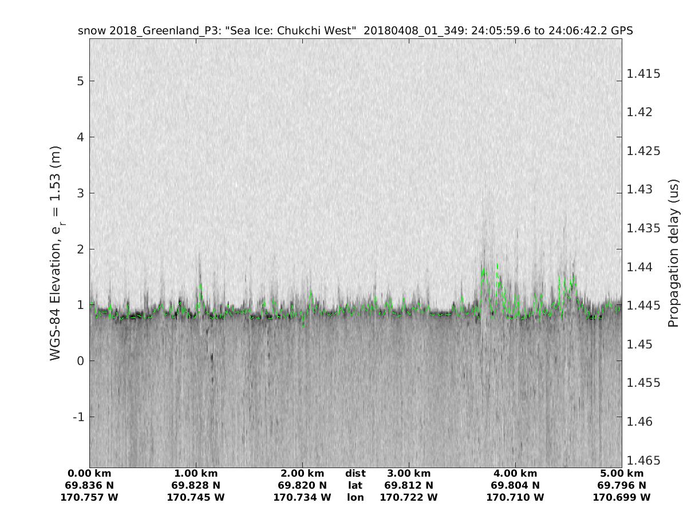Click the 1.415 propagation delay tick label
Viewport: 687px width, 515px height.
pyautogui.click(x=643, y=74)
